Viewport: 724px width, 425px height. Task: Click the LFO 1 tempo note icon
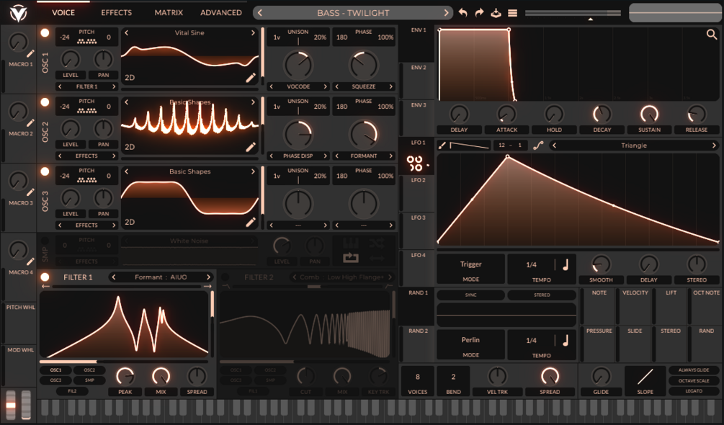tap(566, 265)
